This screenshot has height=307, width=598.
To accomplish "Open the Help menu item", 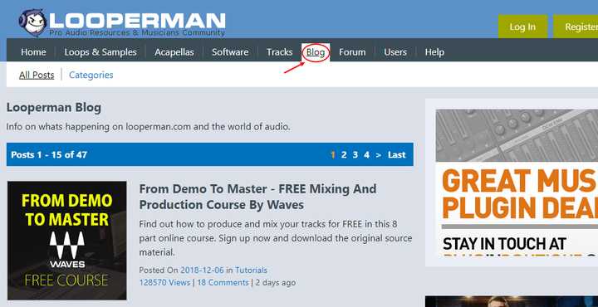I will tap(434, 51).
